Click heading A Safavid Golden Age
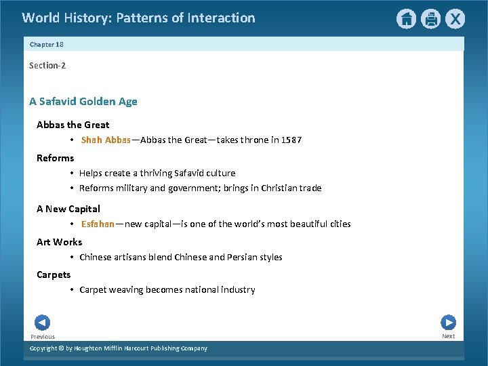488x366 pixels. (83, 102)
